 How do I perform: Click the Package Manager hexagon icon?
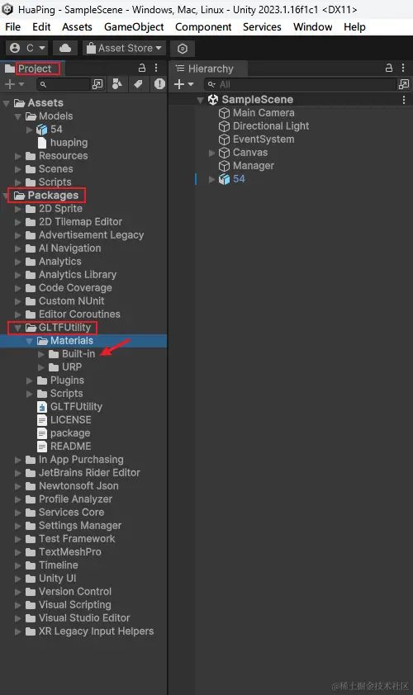pyautogui.click(x=183, y=49)
